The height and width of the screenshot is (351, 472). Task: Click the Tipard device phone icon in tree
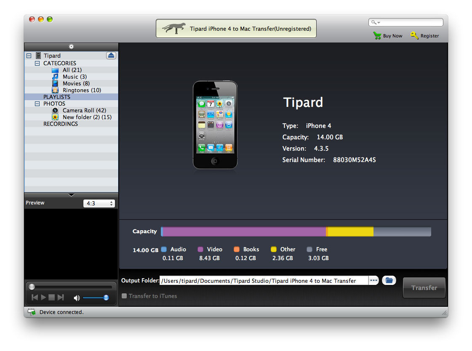38,56
